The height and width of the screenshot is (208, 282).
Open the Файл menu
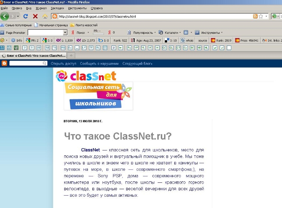pos(4,8)
